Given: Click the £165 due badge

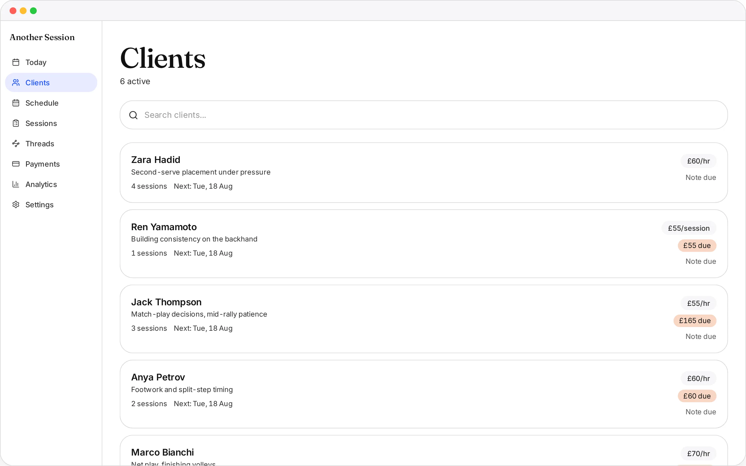Looking at the screenshot, I should (x=695, y=321).
